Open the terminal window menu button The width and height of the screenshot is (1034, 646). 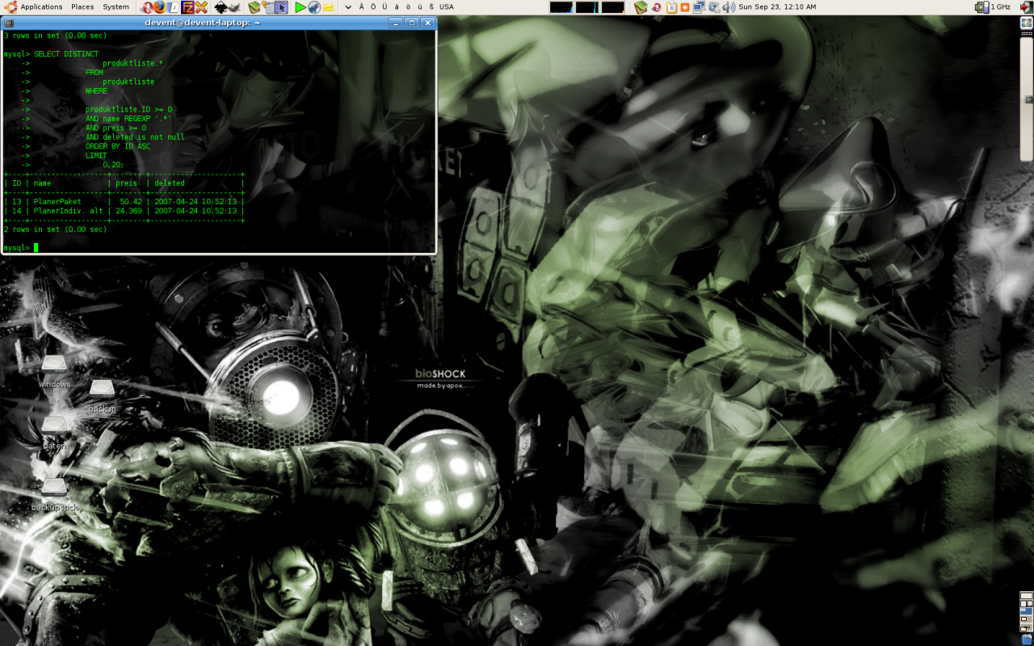click(9, 23)
